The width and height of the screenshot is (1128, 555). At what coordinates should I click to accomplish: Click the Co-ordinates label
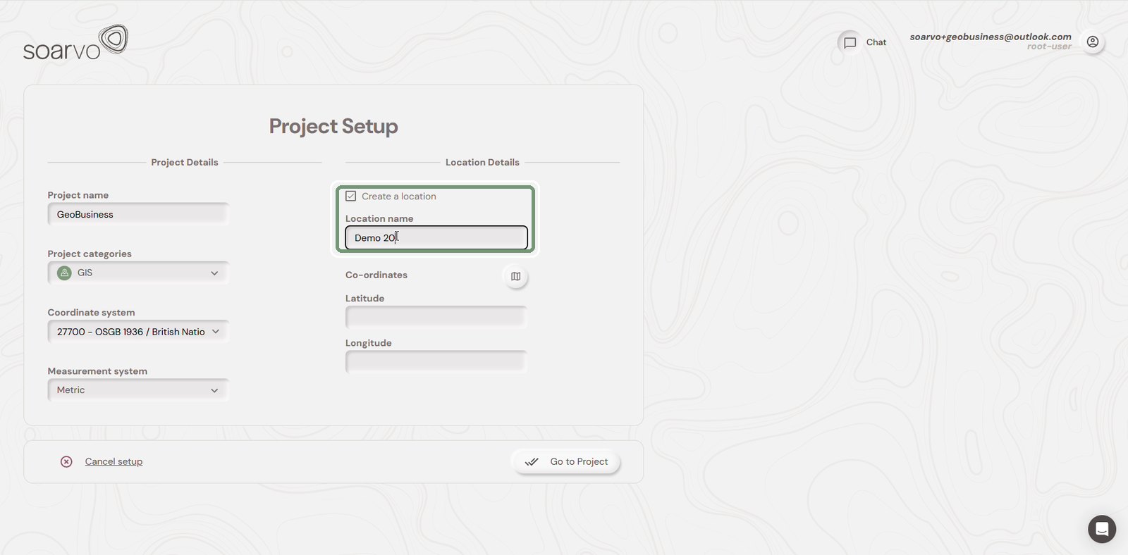pos(376,275)
